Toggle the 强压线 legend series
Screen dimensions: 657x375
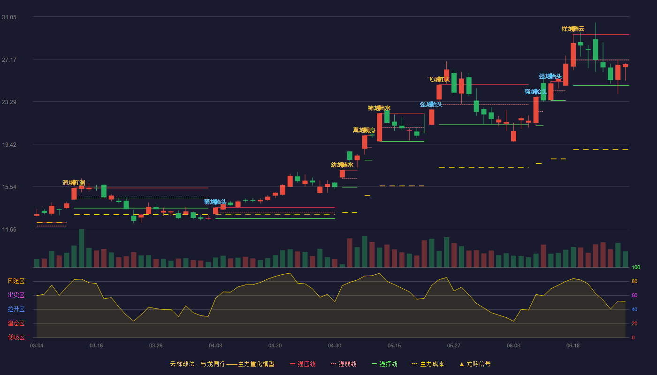pyautogui.click(x=303, y=364)
